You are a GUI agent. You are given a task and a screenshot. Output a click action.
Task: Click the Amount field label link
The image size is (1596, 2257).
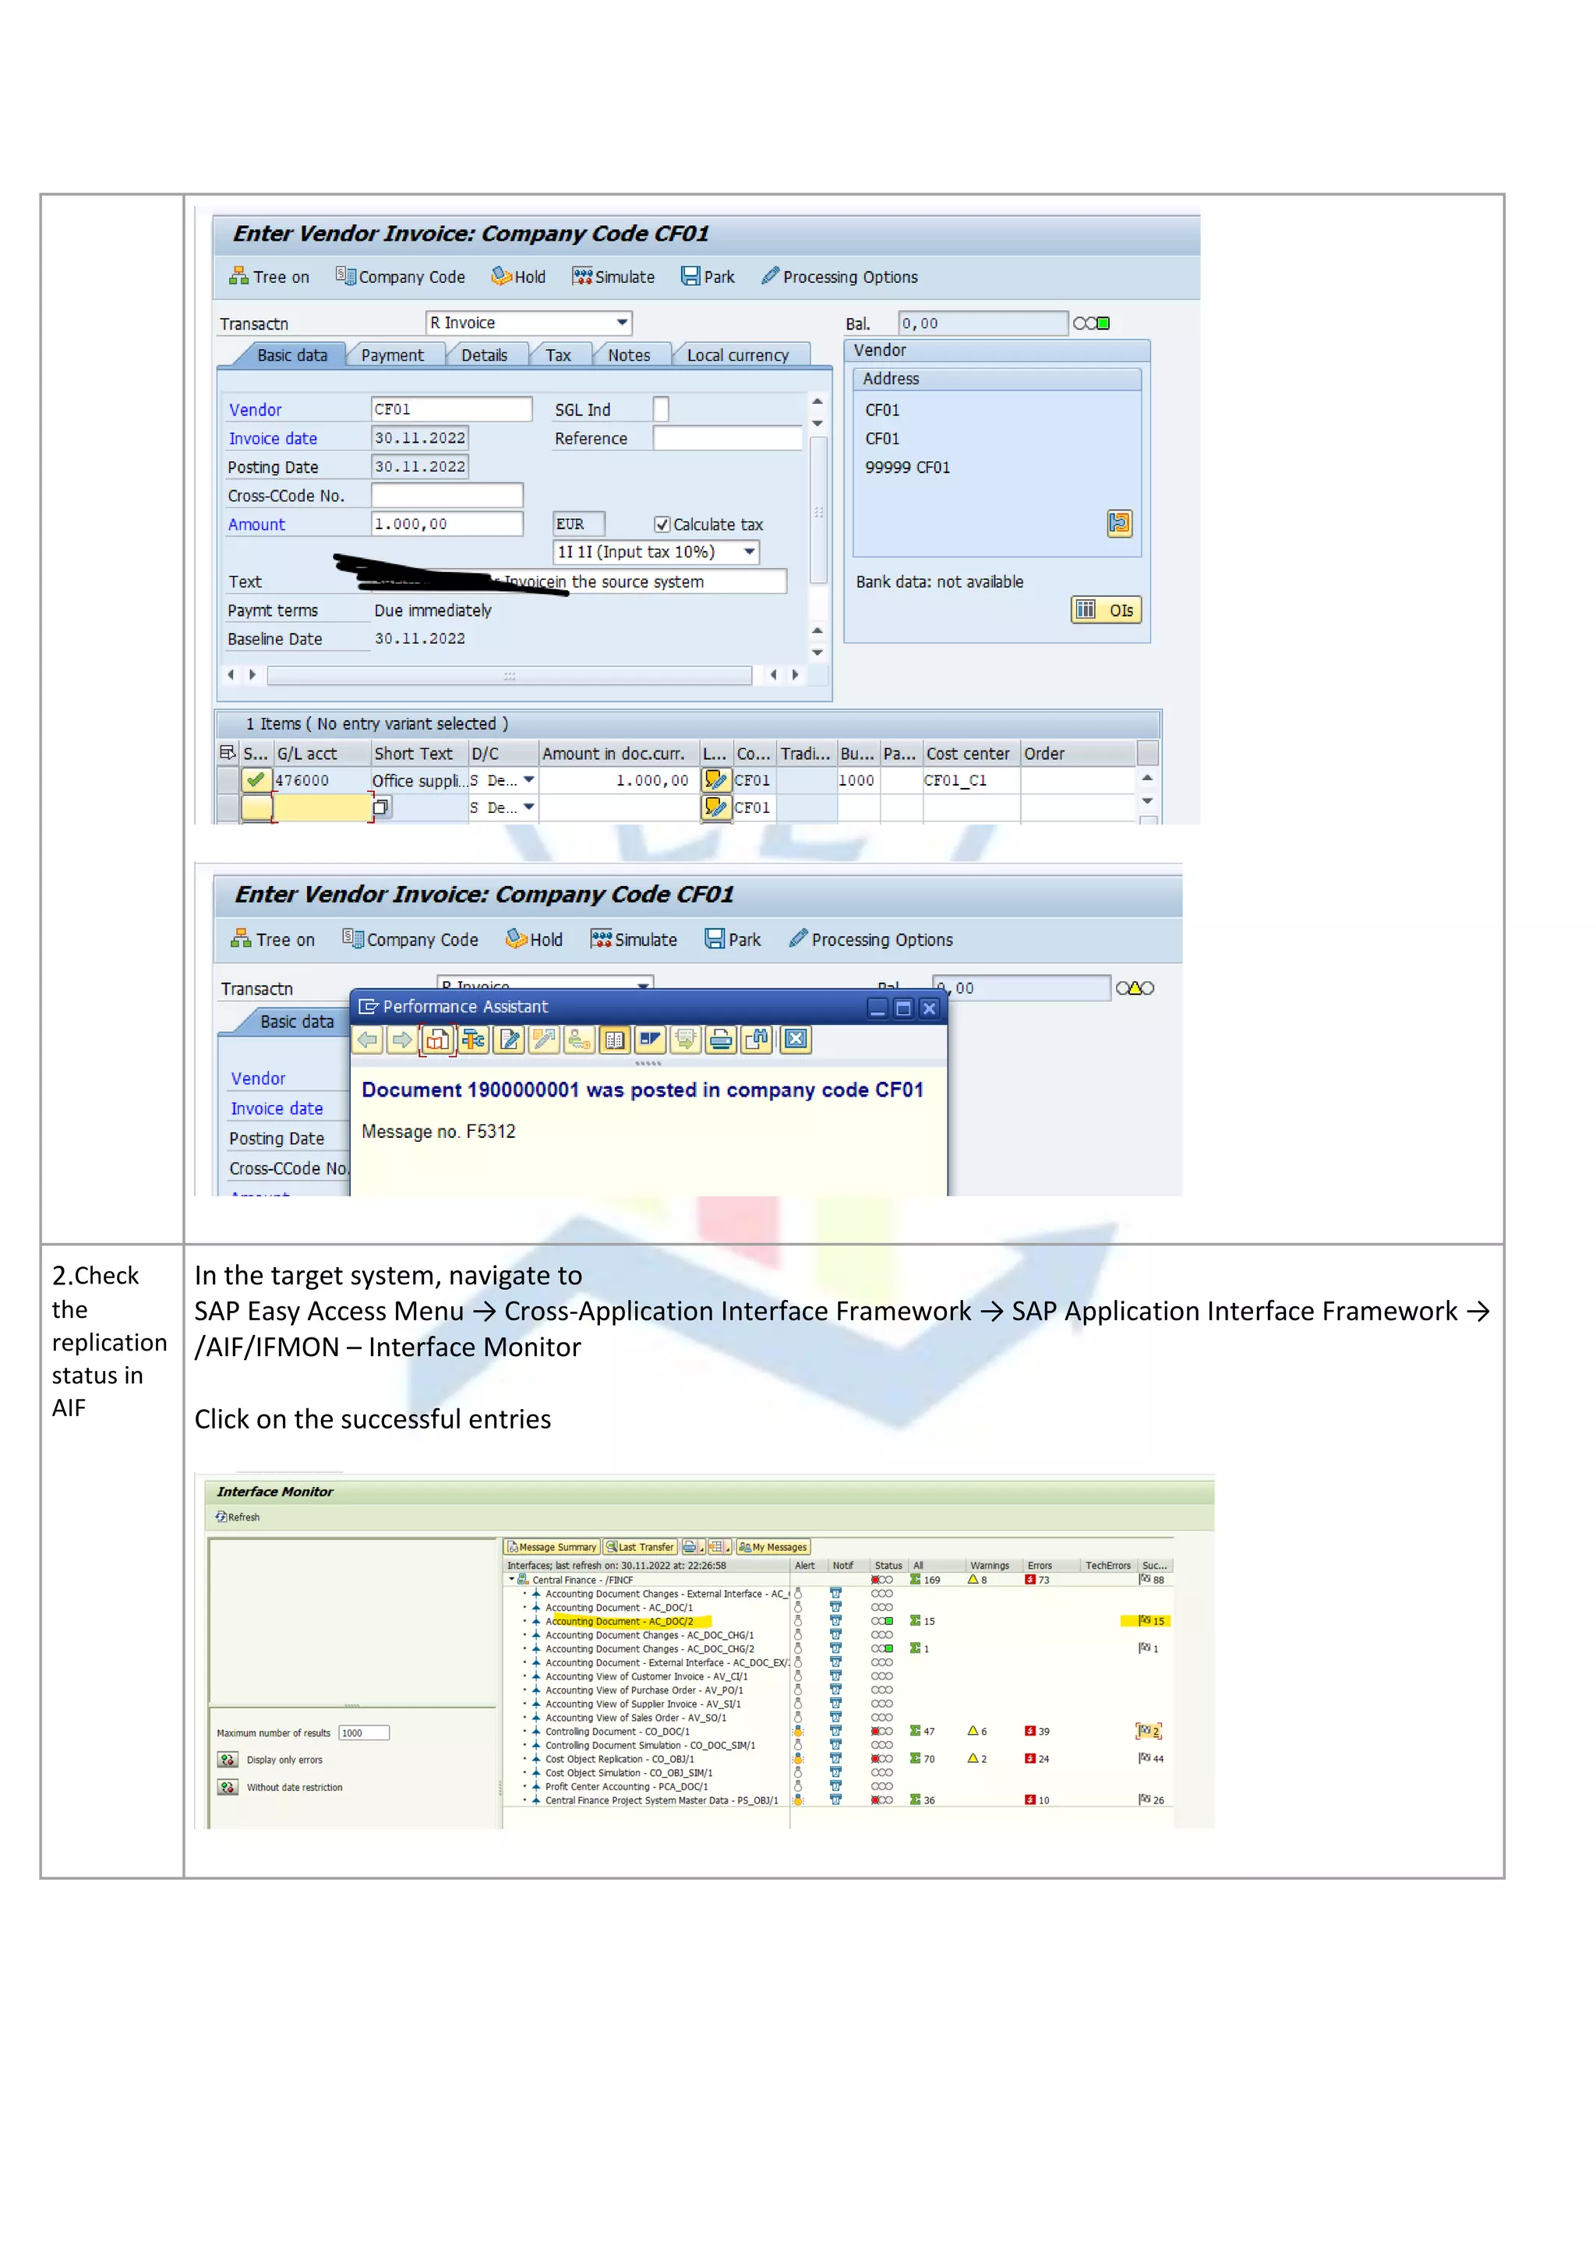[256, 525]
